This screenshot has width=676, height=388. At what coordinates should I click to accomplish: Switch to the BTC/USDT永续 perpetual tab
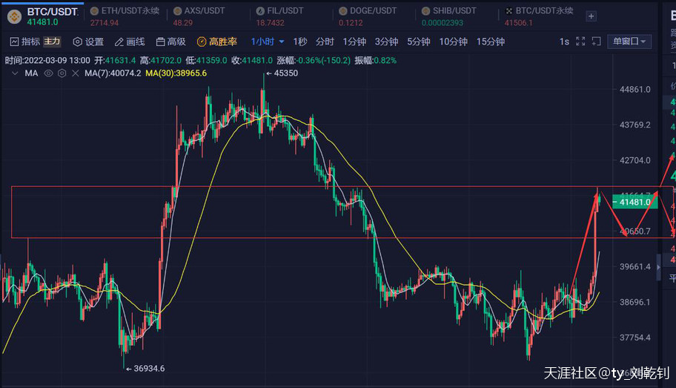(x=539, y=16)
